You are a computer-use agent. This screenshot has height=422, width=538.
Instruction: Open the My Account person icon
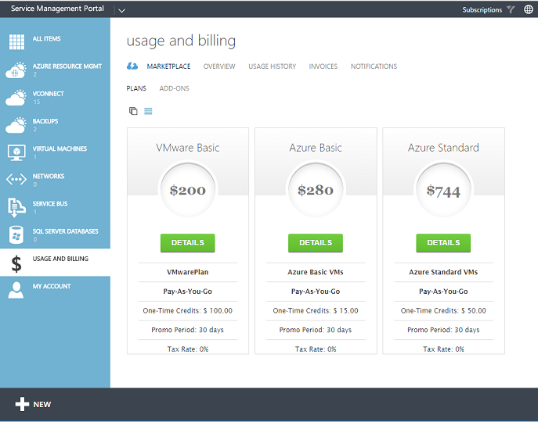(16, 290)
